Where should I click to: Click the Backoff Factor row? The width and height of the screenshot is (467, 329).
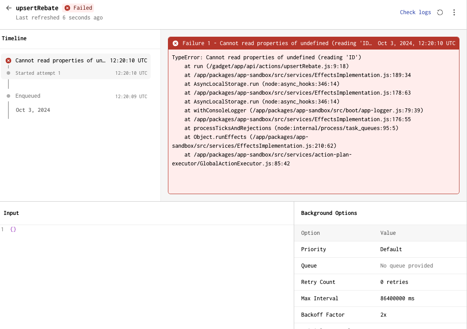click(x=380, y=315)
